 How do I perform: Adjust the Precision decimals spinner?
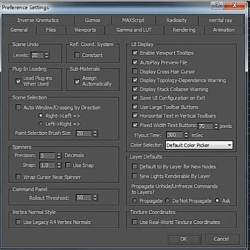[59, 156]
